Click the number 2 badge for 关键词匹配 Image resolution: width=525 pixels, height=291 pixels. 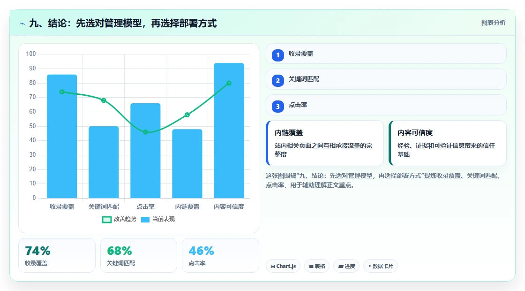coord(278,81)
